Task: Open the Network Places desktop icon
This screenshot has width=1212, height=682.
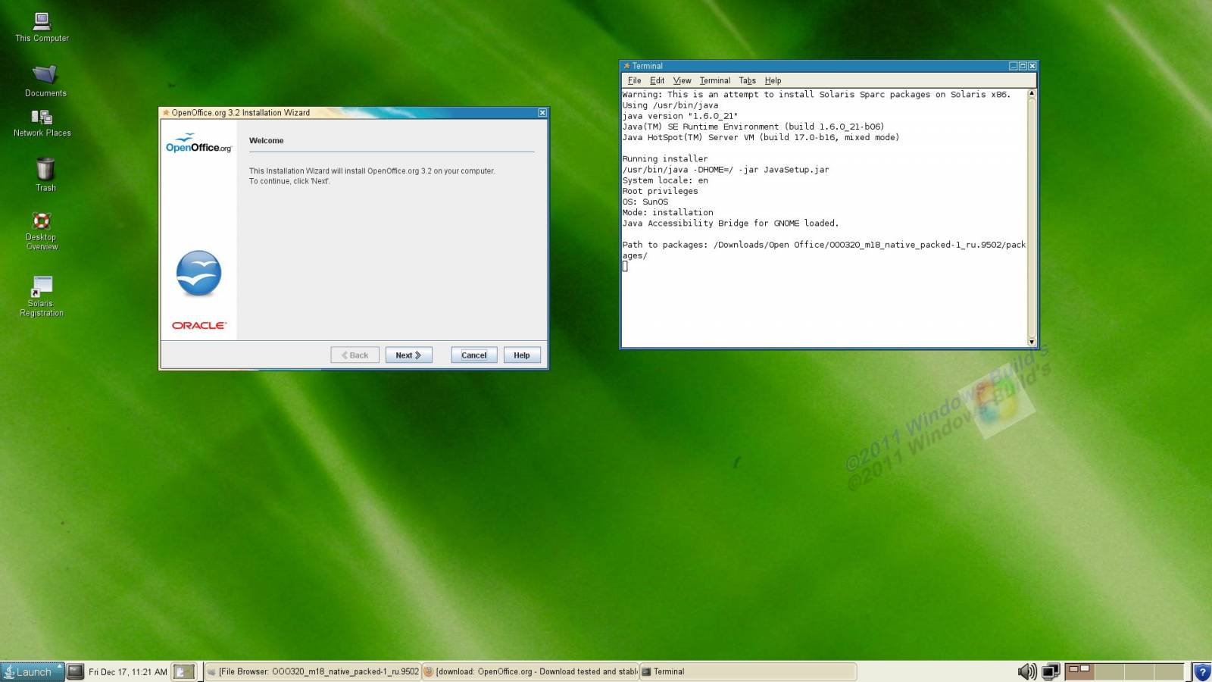Action: point(42,124)
